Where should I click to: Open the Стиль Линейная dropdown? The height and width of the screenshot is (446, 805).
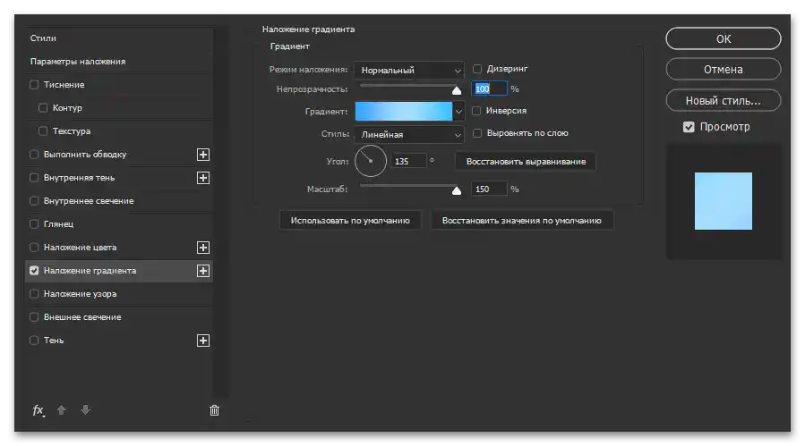click(x=409, y=135)
